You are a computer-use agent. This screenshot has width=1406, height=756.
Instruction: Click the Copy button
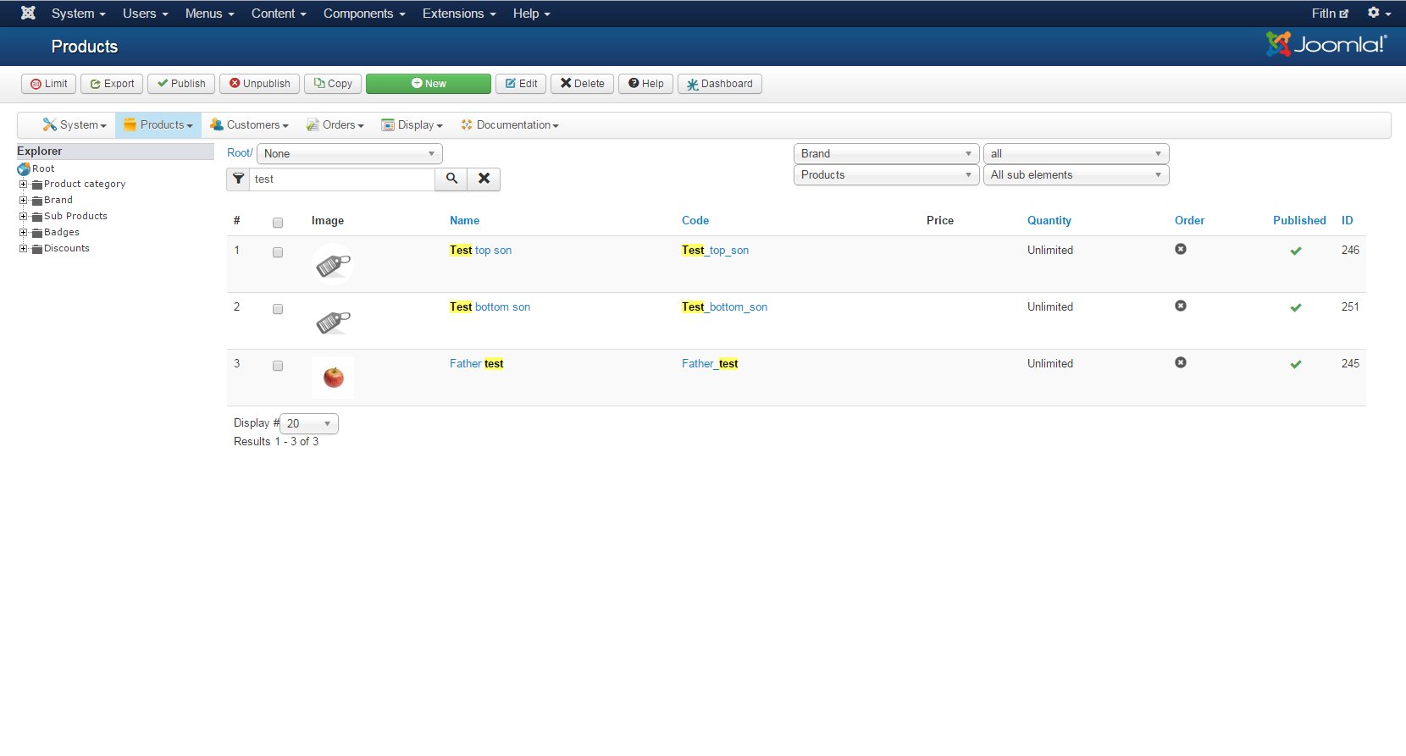point(333,83)
